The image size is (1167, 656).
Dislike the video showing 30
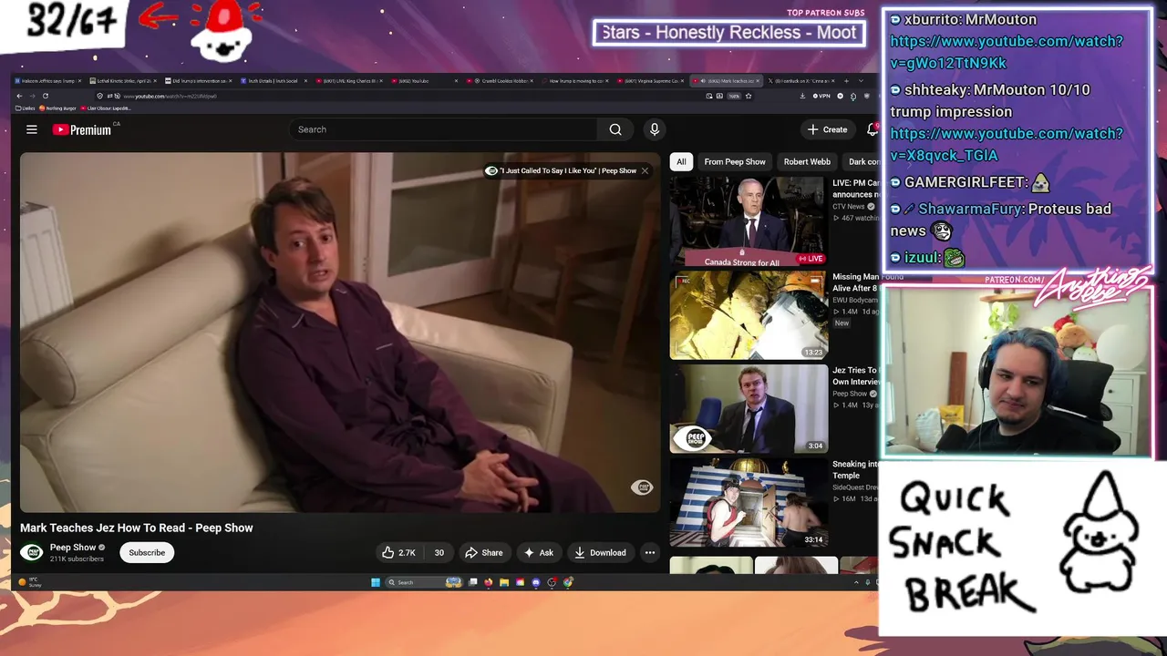coord(439,552)
